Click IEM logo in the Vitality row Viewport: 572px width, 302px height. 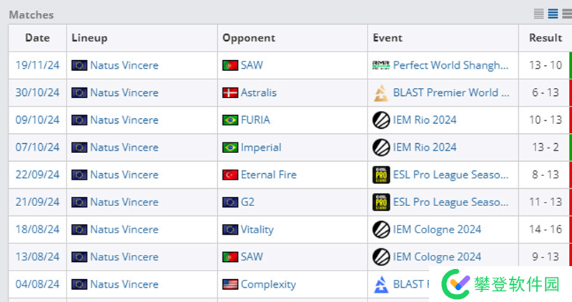[x=381, y=230]
